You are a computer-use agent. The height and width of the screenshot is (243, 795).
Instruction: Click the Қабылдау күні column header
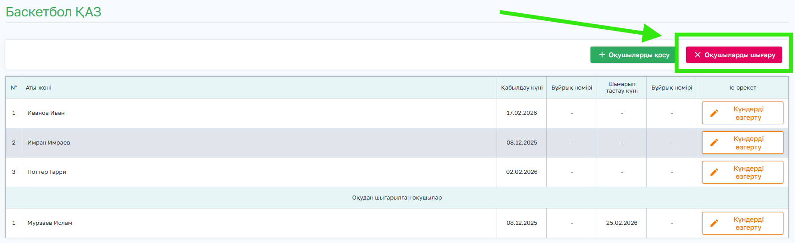coord(522,88)
